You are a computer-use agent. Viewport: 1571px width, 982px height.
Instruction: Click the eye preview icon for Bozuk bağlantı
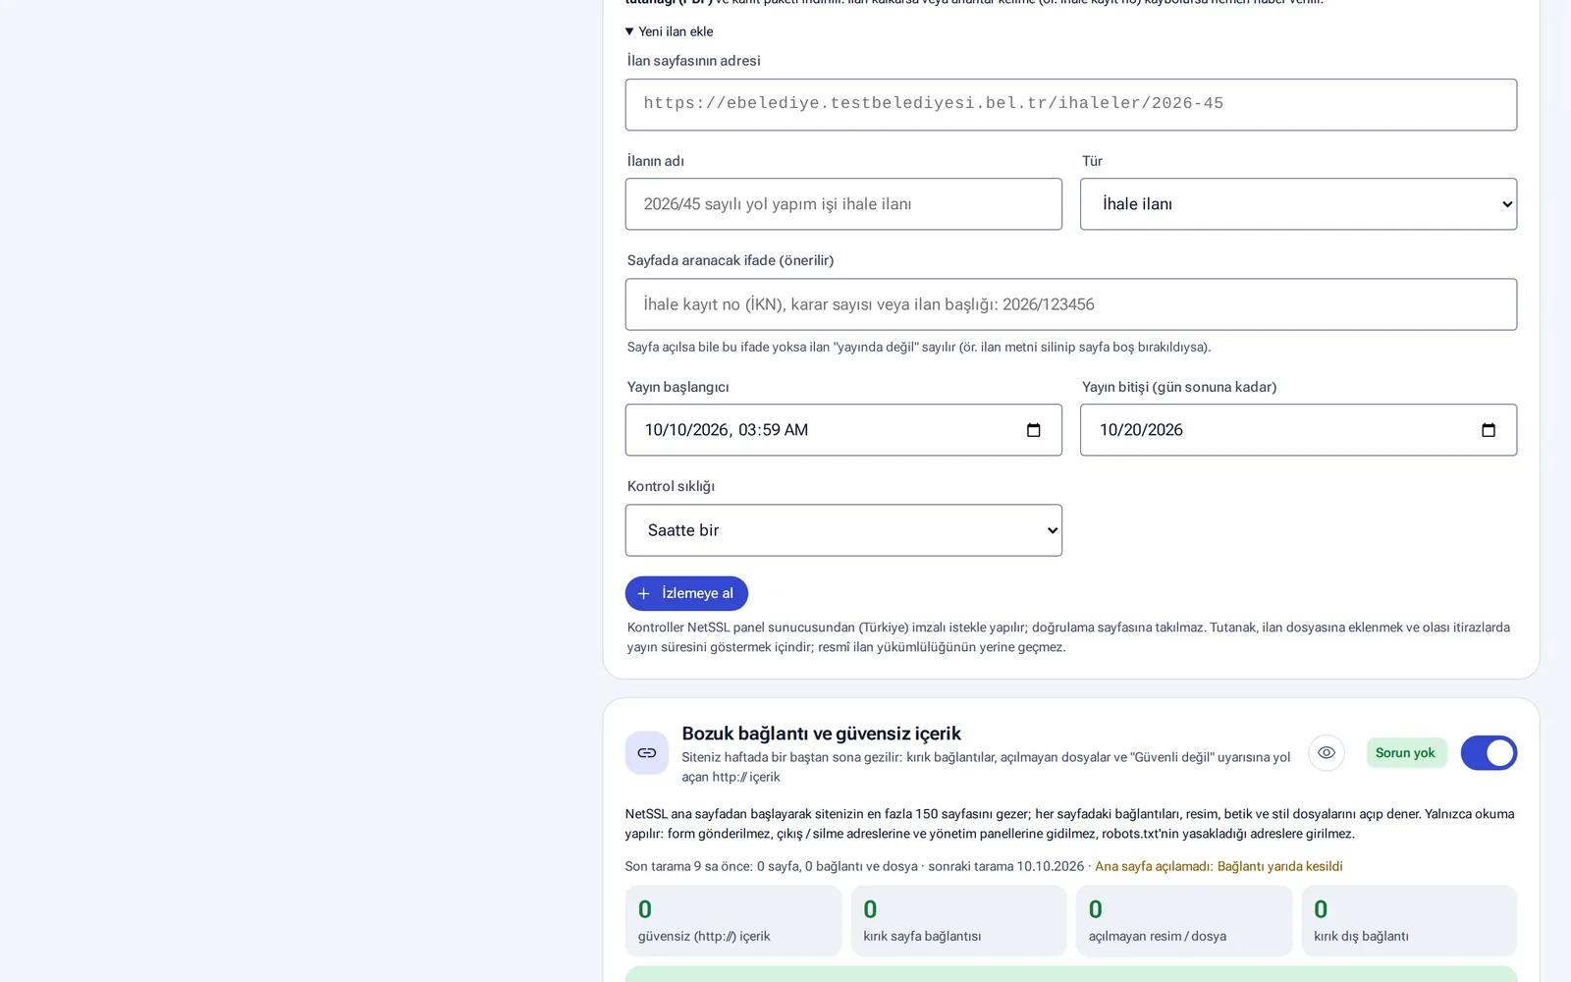[1327, 753]
